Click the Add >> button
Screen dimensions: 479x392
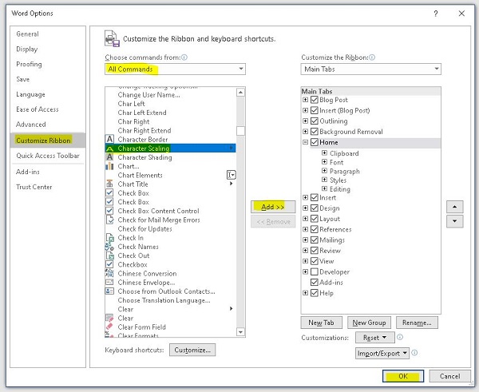pos(273,207)
